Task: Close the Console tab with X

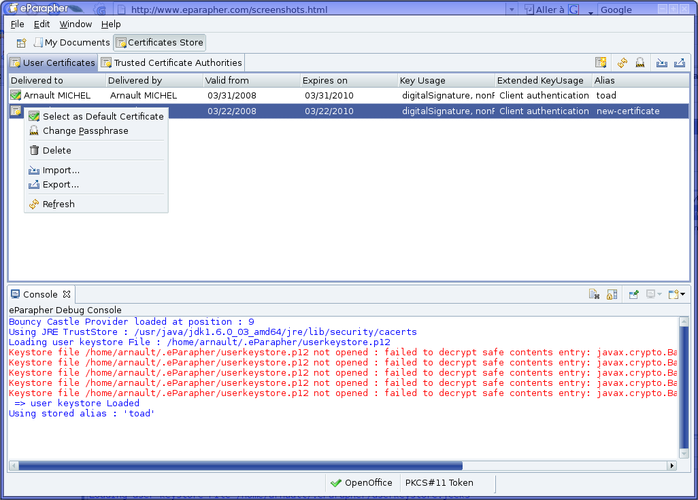Action: (x=67, y=294)
